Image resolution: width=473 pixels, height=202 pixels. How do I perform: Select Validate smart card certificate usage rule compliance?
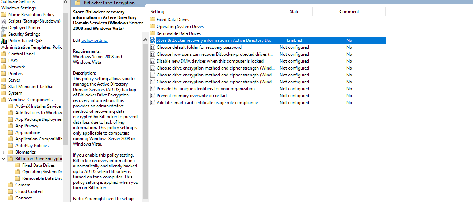click(x=207, y=103)
